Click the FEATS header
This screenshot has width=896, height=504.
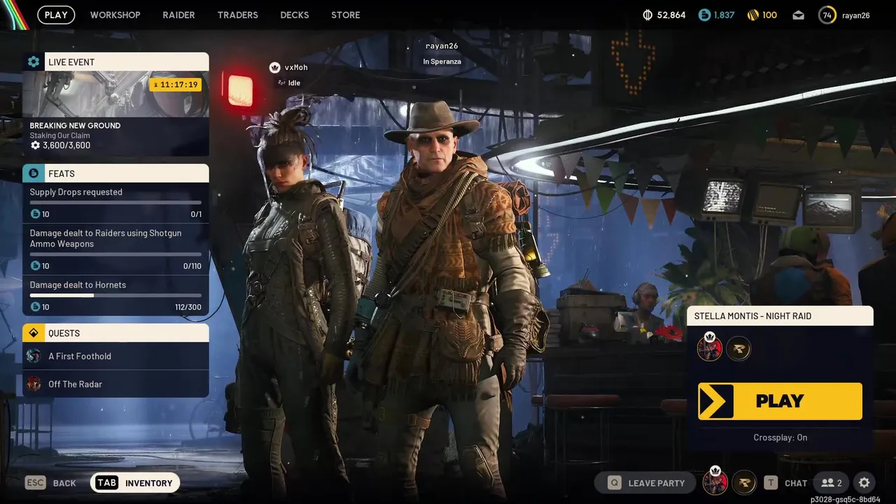pyautogui.click(x=115, y=173)
